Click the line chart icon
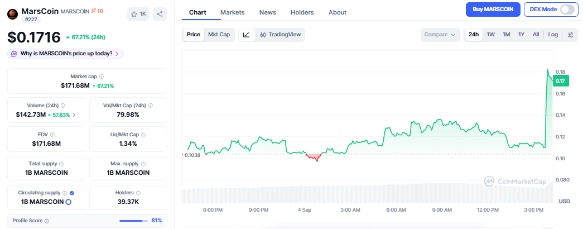The height and width of the screenshot is (229, 583). (x=247, y=35)
